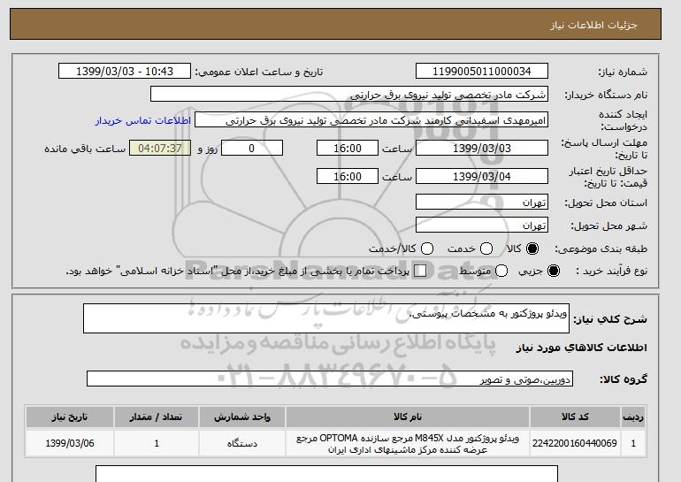
Task: Select the جزیی purchase type radio
Action: [554, 271]
